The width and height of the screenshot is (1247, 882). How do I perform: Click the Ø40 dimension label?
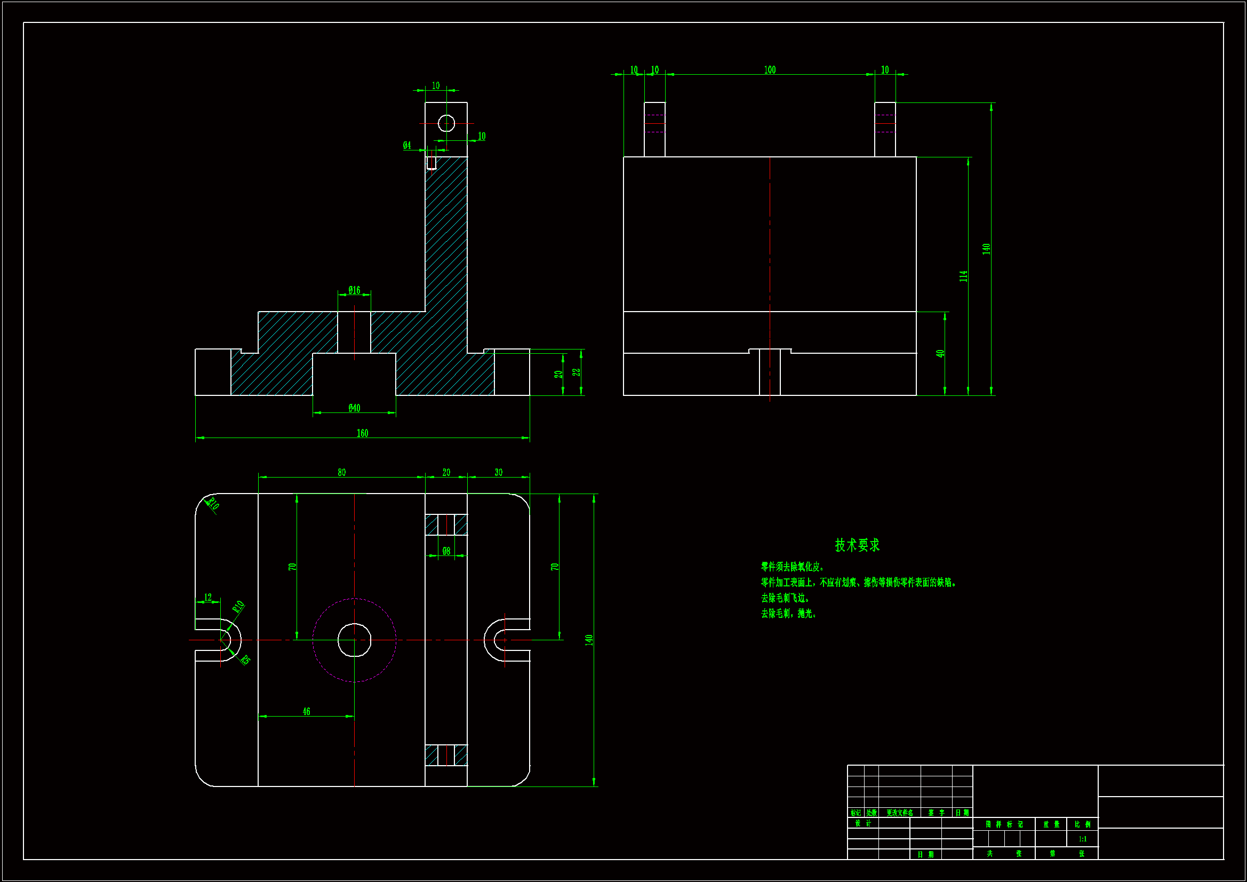click(x=354, y=408)
